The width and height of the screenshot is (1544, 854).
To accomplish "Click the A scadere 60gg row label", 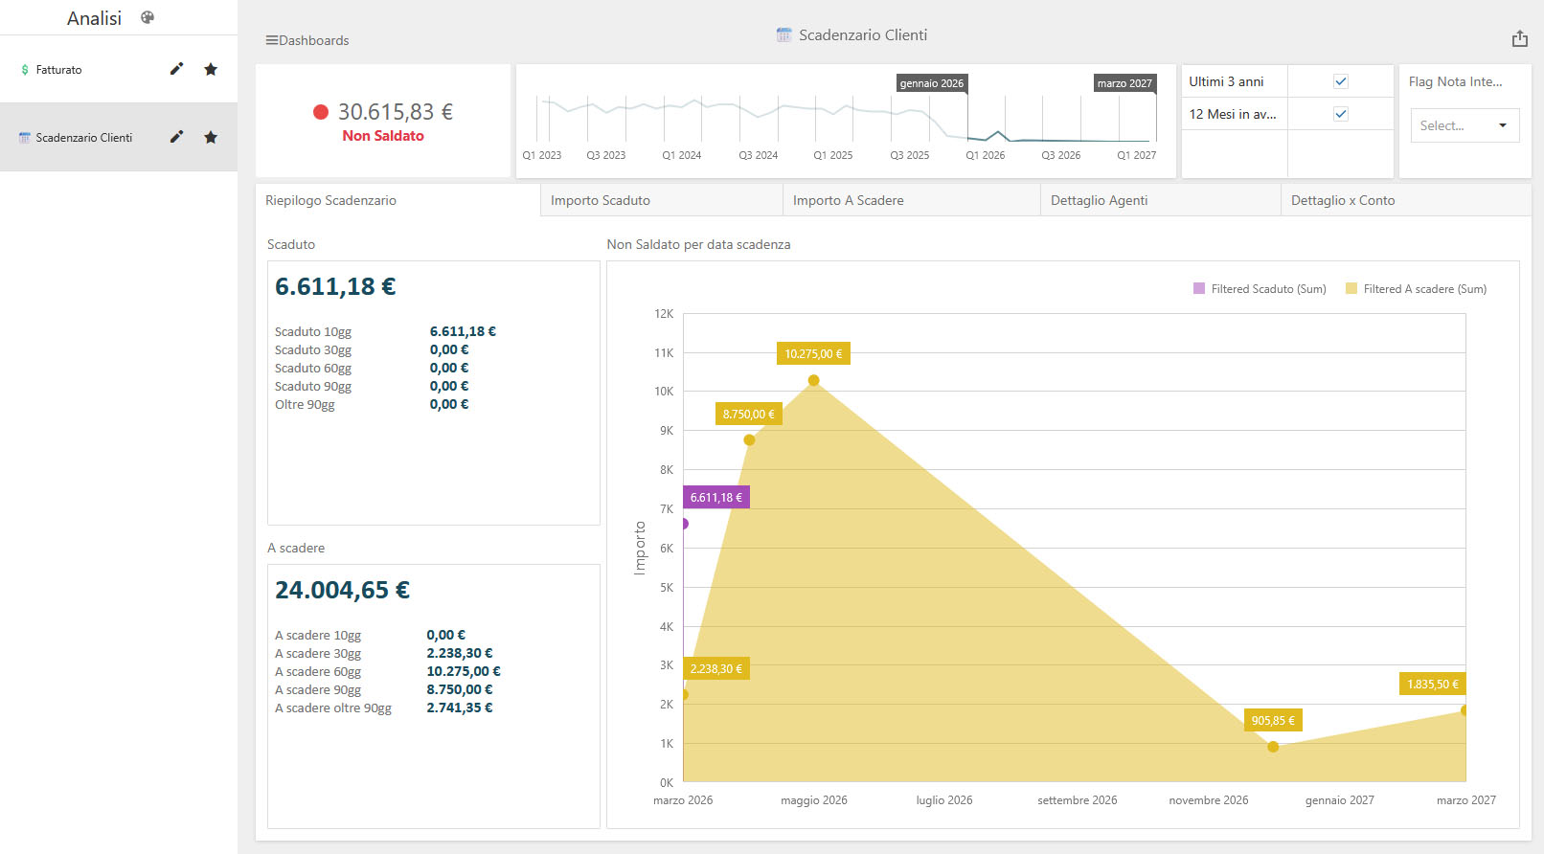I will pyautogui.click(x=318, y=672).
